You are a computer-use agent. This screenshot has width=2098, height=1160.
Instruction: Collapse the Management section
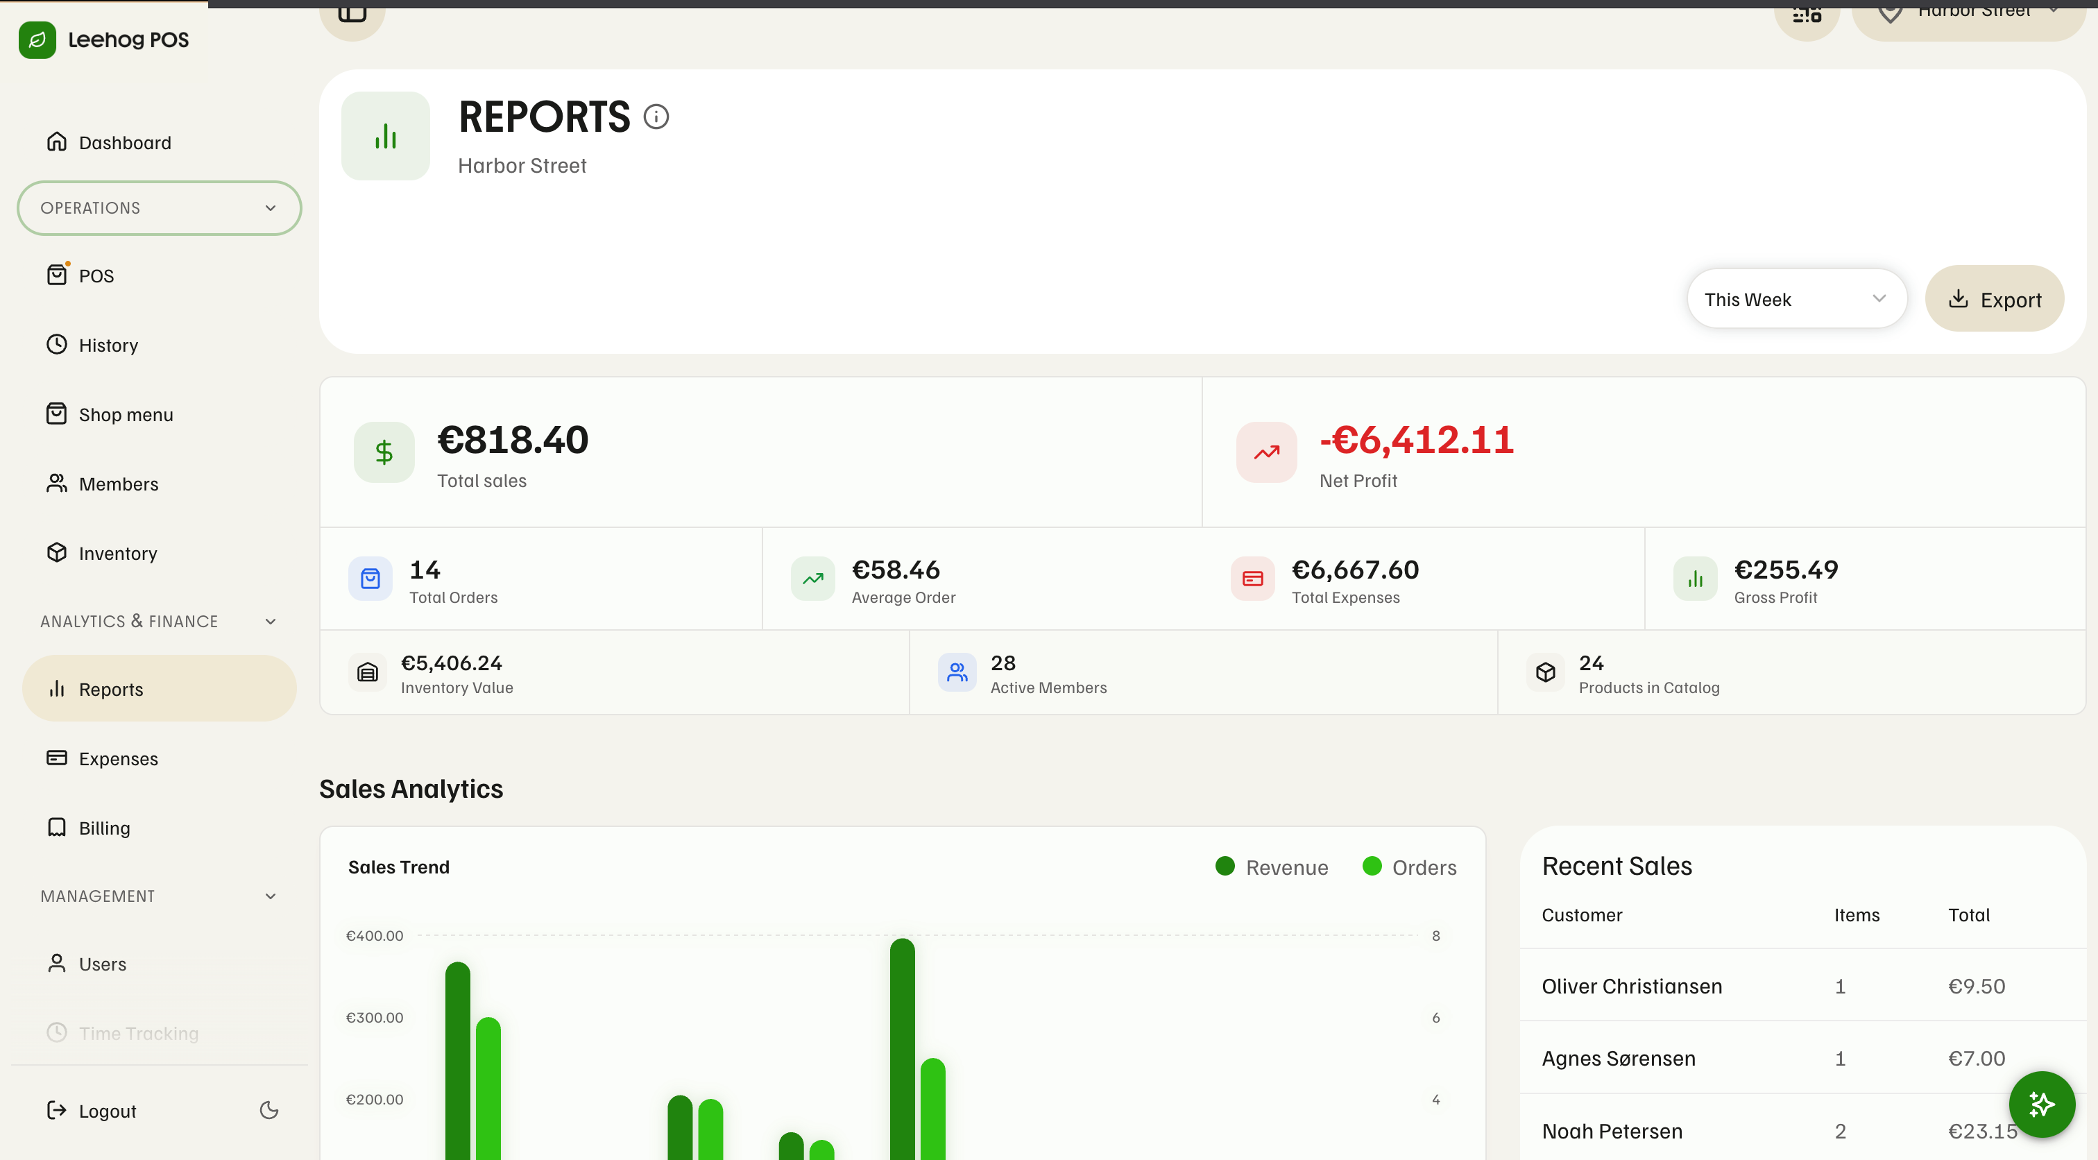[159, 896]
